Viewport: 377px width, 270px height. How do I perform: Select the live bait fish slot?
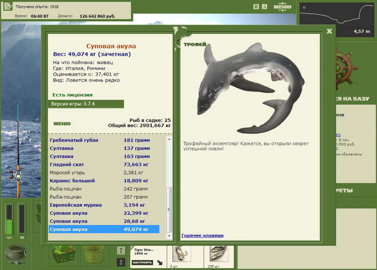219,254
